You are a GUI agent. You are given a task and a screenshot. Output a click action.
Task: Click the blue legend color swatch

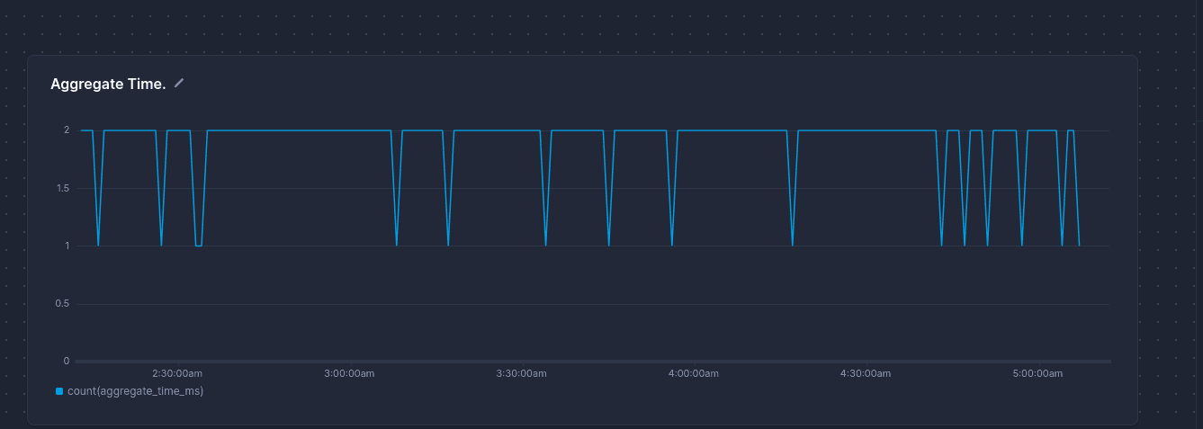coord(59,391)
